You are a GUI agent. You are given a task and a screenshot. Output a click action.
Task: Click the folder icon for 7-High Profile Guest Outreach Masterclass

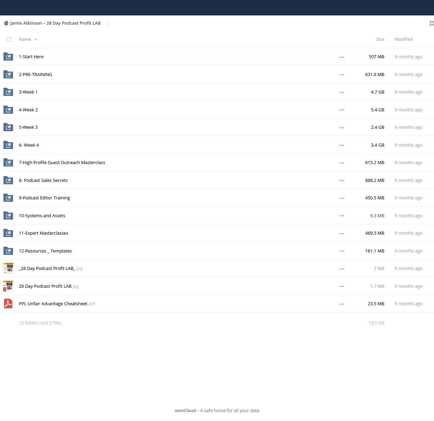8,162
